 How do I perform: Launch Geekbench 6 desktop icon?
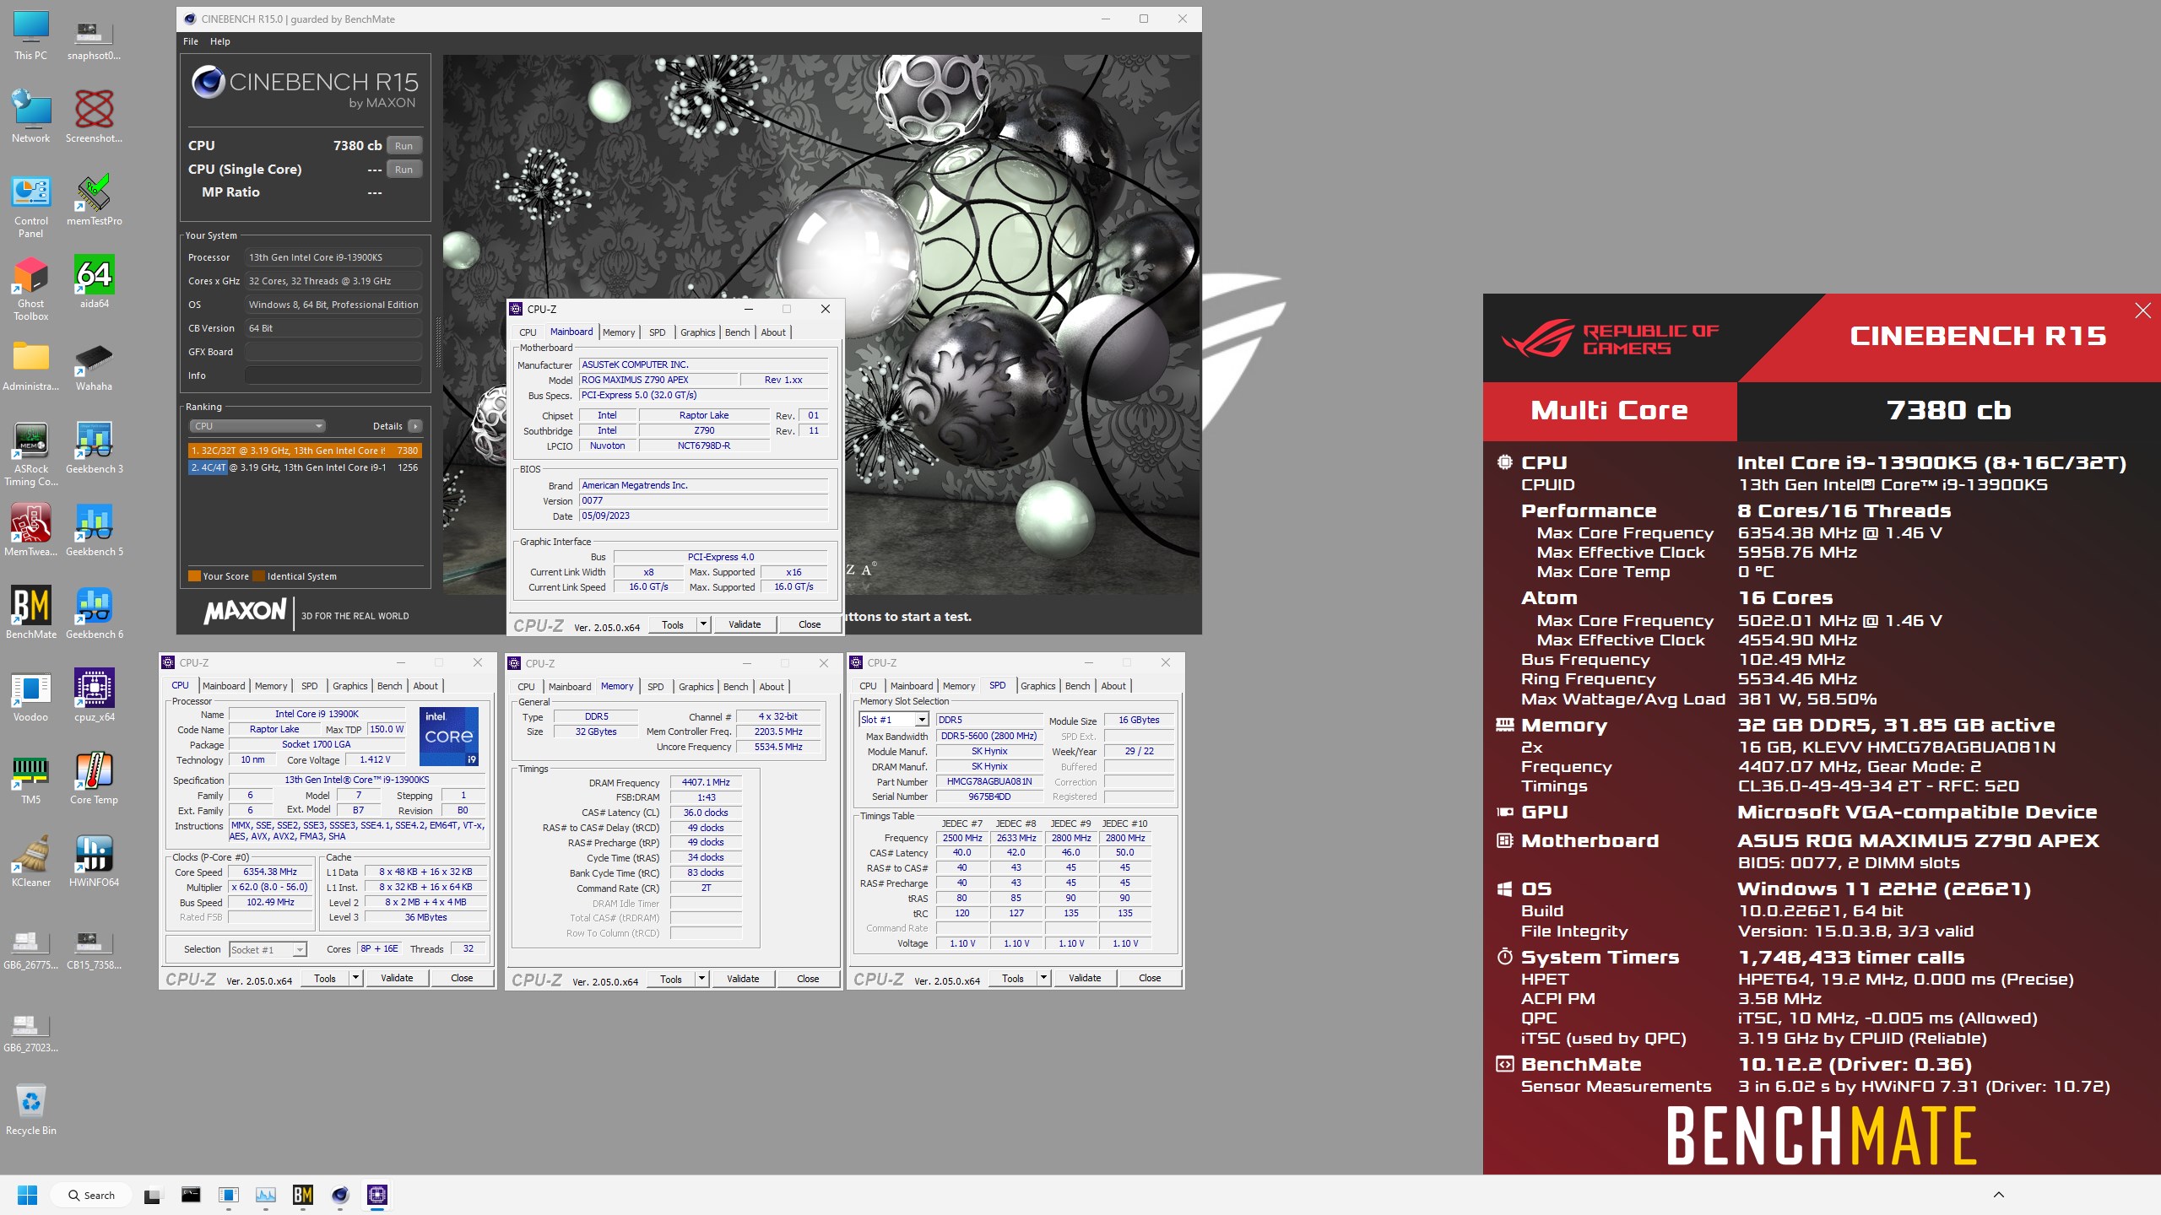(94, 613)
